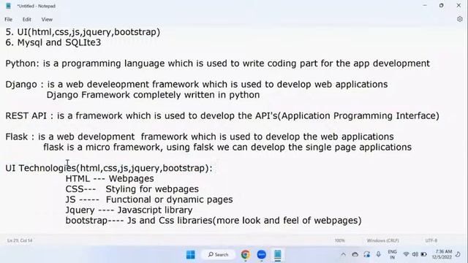
Task: Click 'Jquery ---- Javascript library' line
Action: coord(129,210)
